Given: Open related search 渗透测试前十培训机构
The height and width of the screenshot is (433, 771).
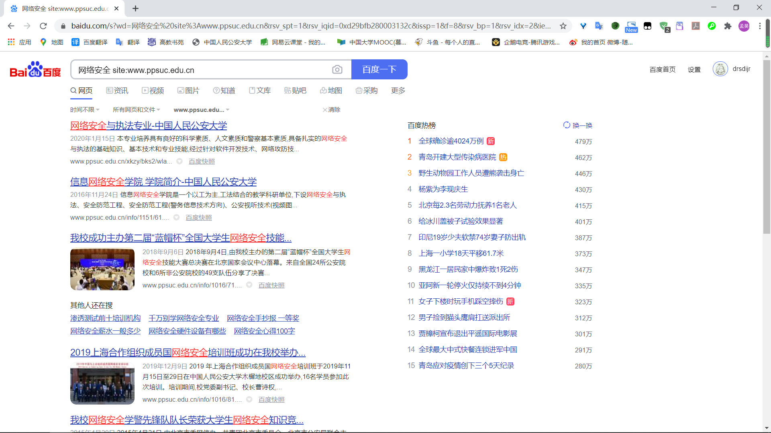Looking at the screenshot, I should pyautogui.click(x=105, y=318).
